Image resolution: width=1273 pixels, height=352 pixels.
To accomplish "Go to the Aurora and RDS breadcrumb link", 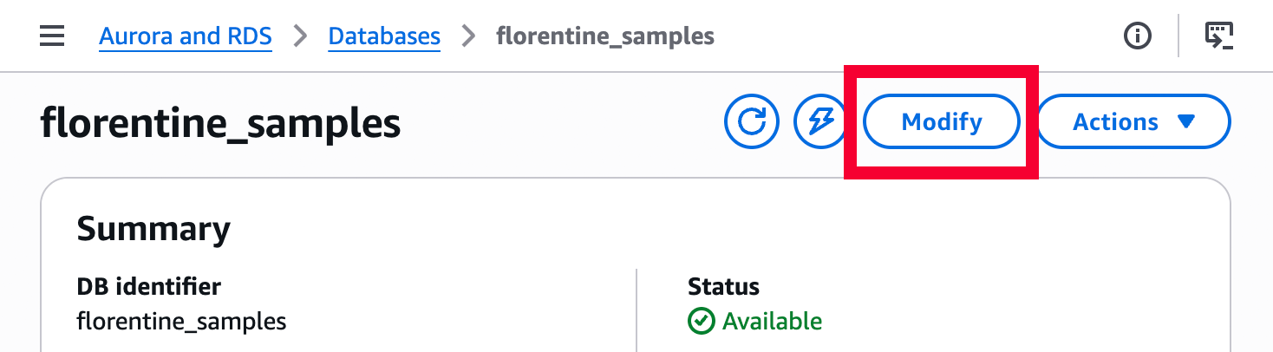I will point(186,36).
